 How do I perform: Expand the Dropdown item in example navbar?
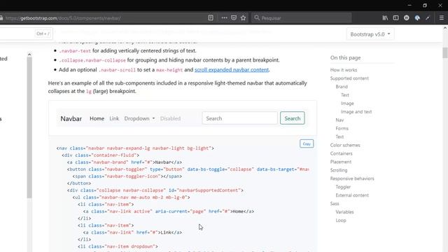pos(139,118)
